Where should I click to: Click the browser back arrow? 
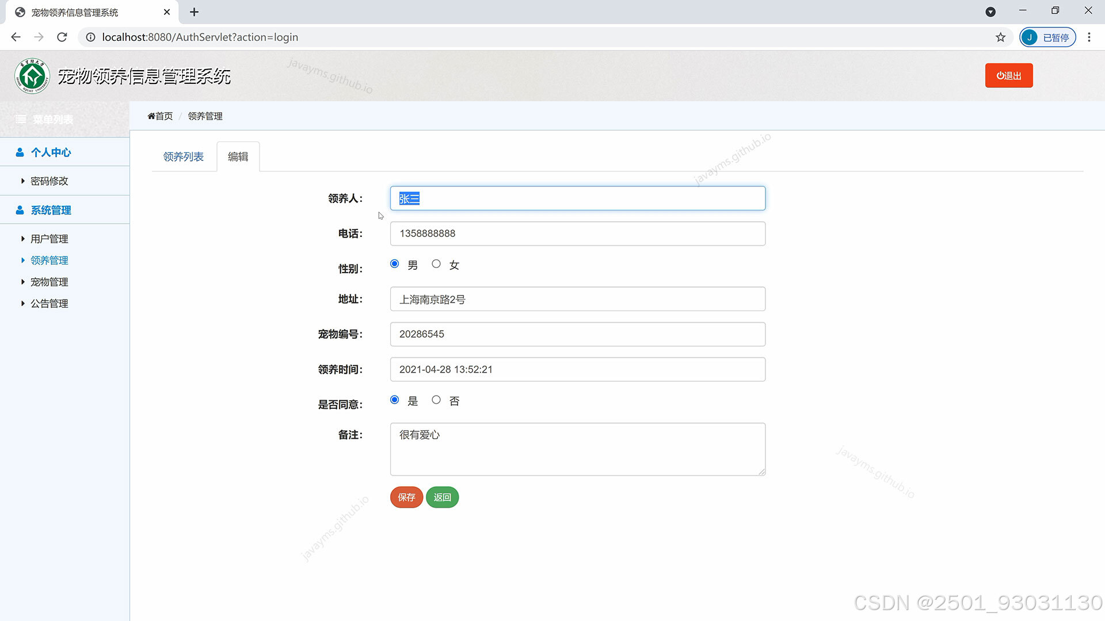(16, 37)
